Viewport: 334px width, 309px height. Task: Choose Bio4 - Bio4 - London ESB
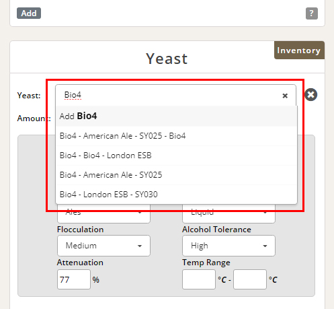click(177, 156)
